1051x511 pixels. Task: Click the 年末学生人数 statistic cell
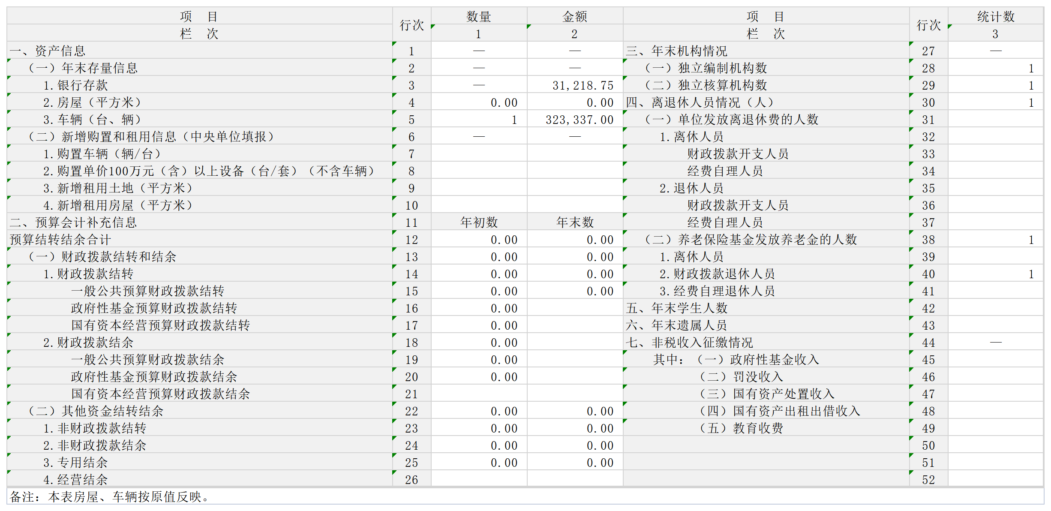tap(995, 308)
